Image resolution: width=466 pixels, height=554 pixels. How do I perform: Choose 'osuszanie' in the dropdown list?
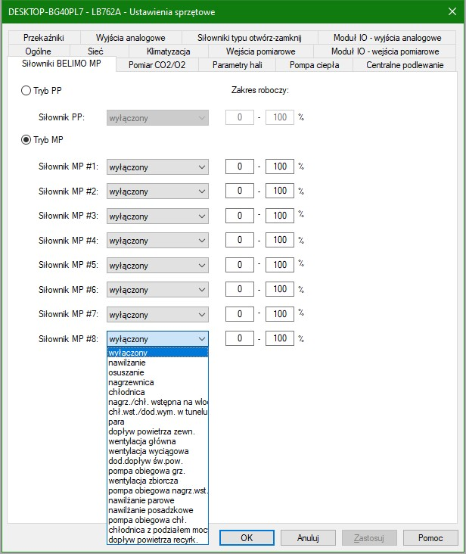[157, 372]
